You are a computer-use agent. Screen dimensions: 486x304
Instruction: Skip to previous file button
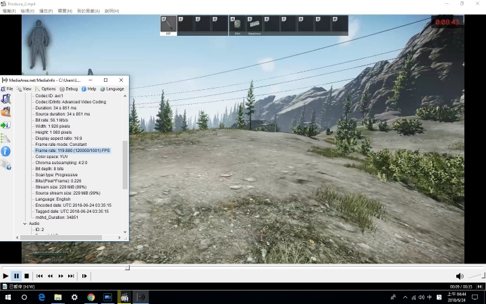coord(39,276)
